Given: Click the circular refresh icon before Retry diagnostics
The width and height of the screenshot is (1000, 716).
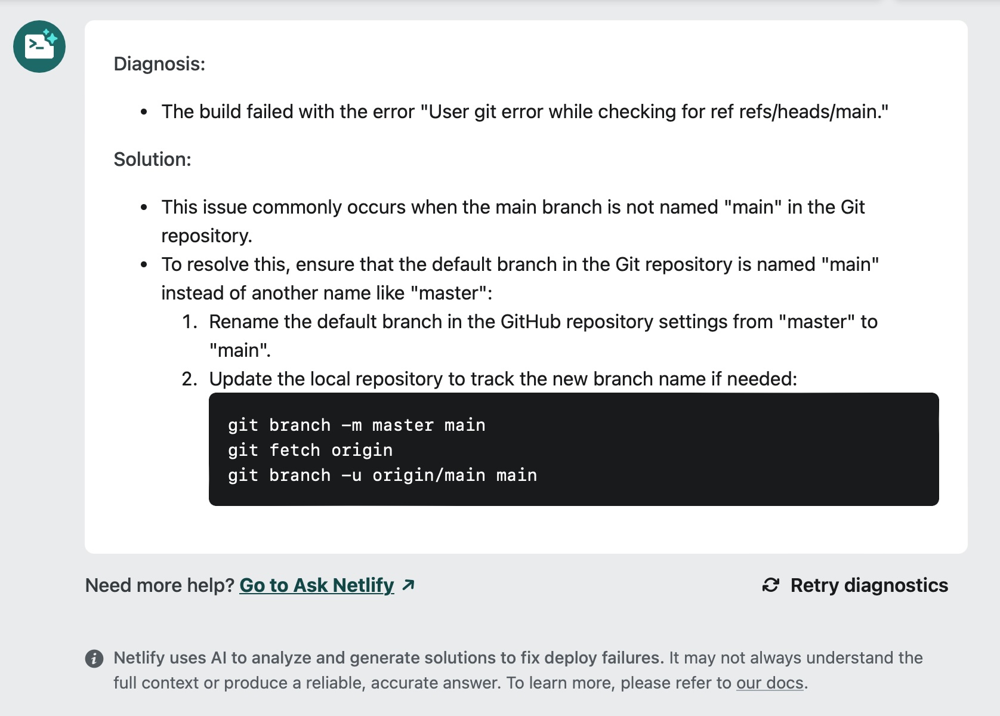Looking at the screenshot, I should tap(770, 585).
